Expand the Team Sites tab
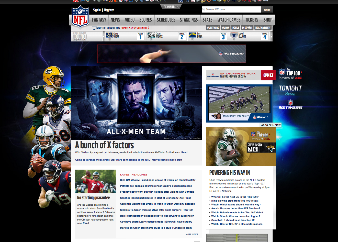 coord(171,7)
